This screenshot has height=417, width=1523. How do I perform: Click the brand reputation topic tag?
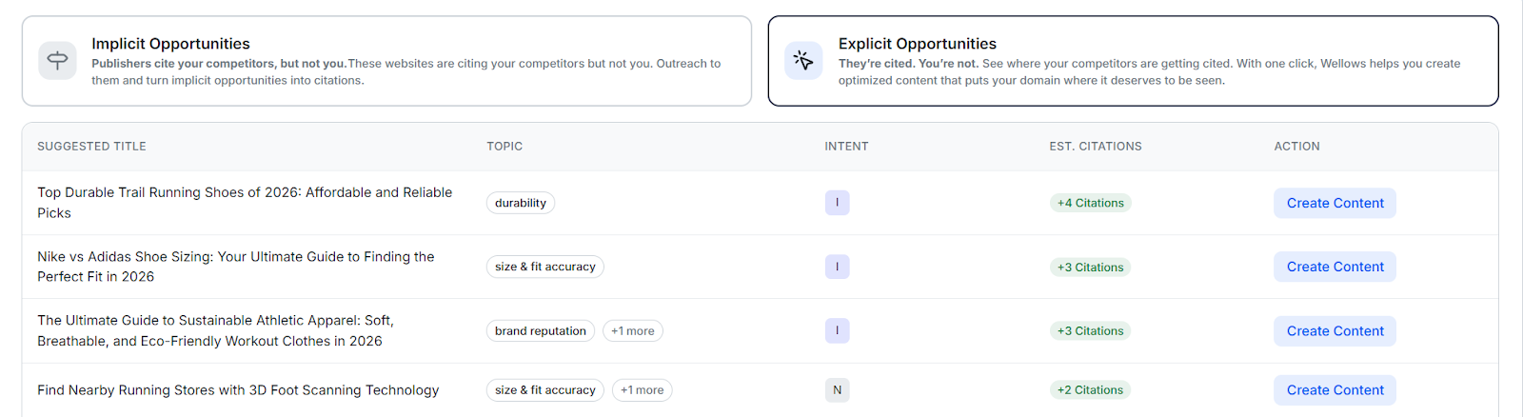pos(540,330)
